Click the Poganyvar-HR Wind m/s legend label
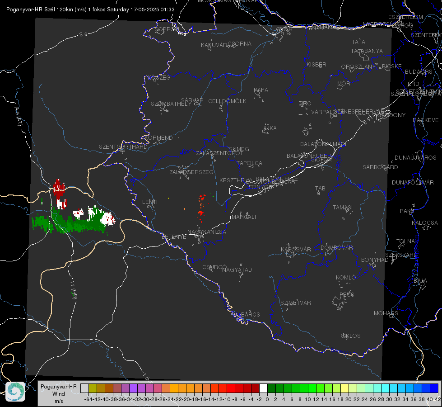This screenshot has height=407, width=442. [59, 393]
